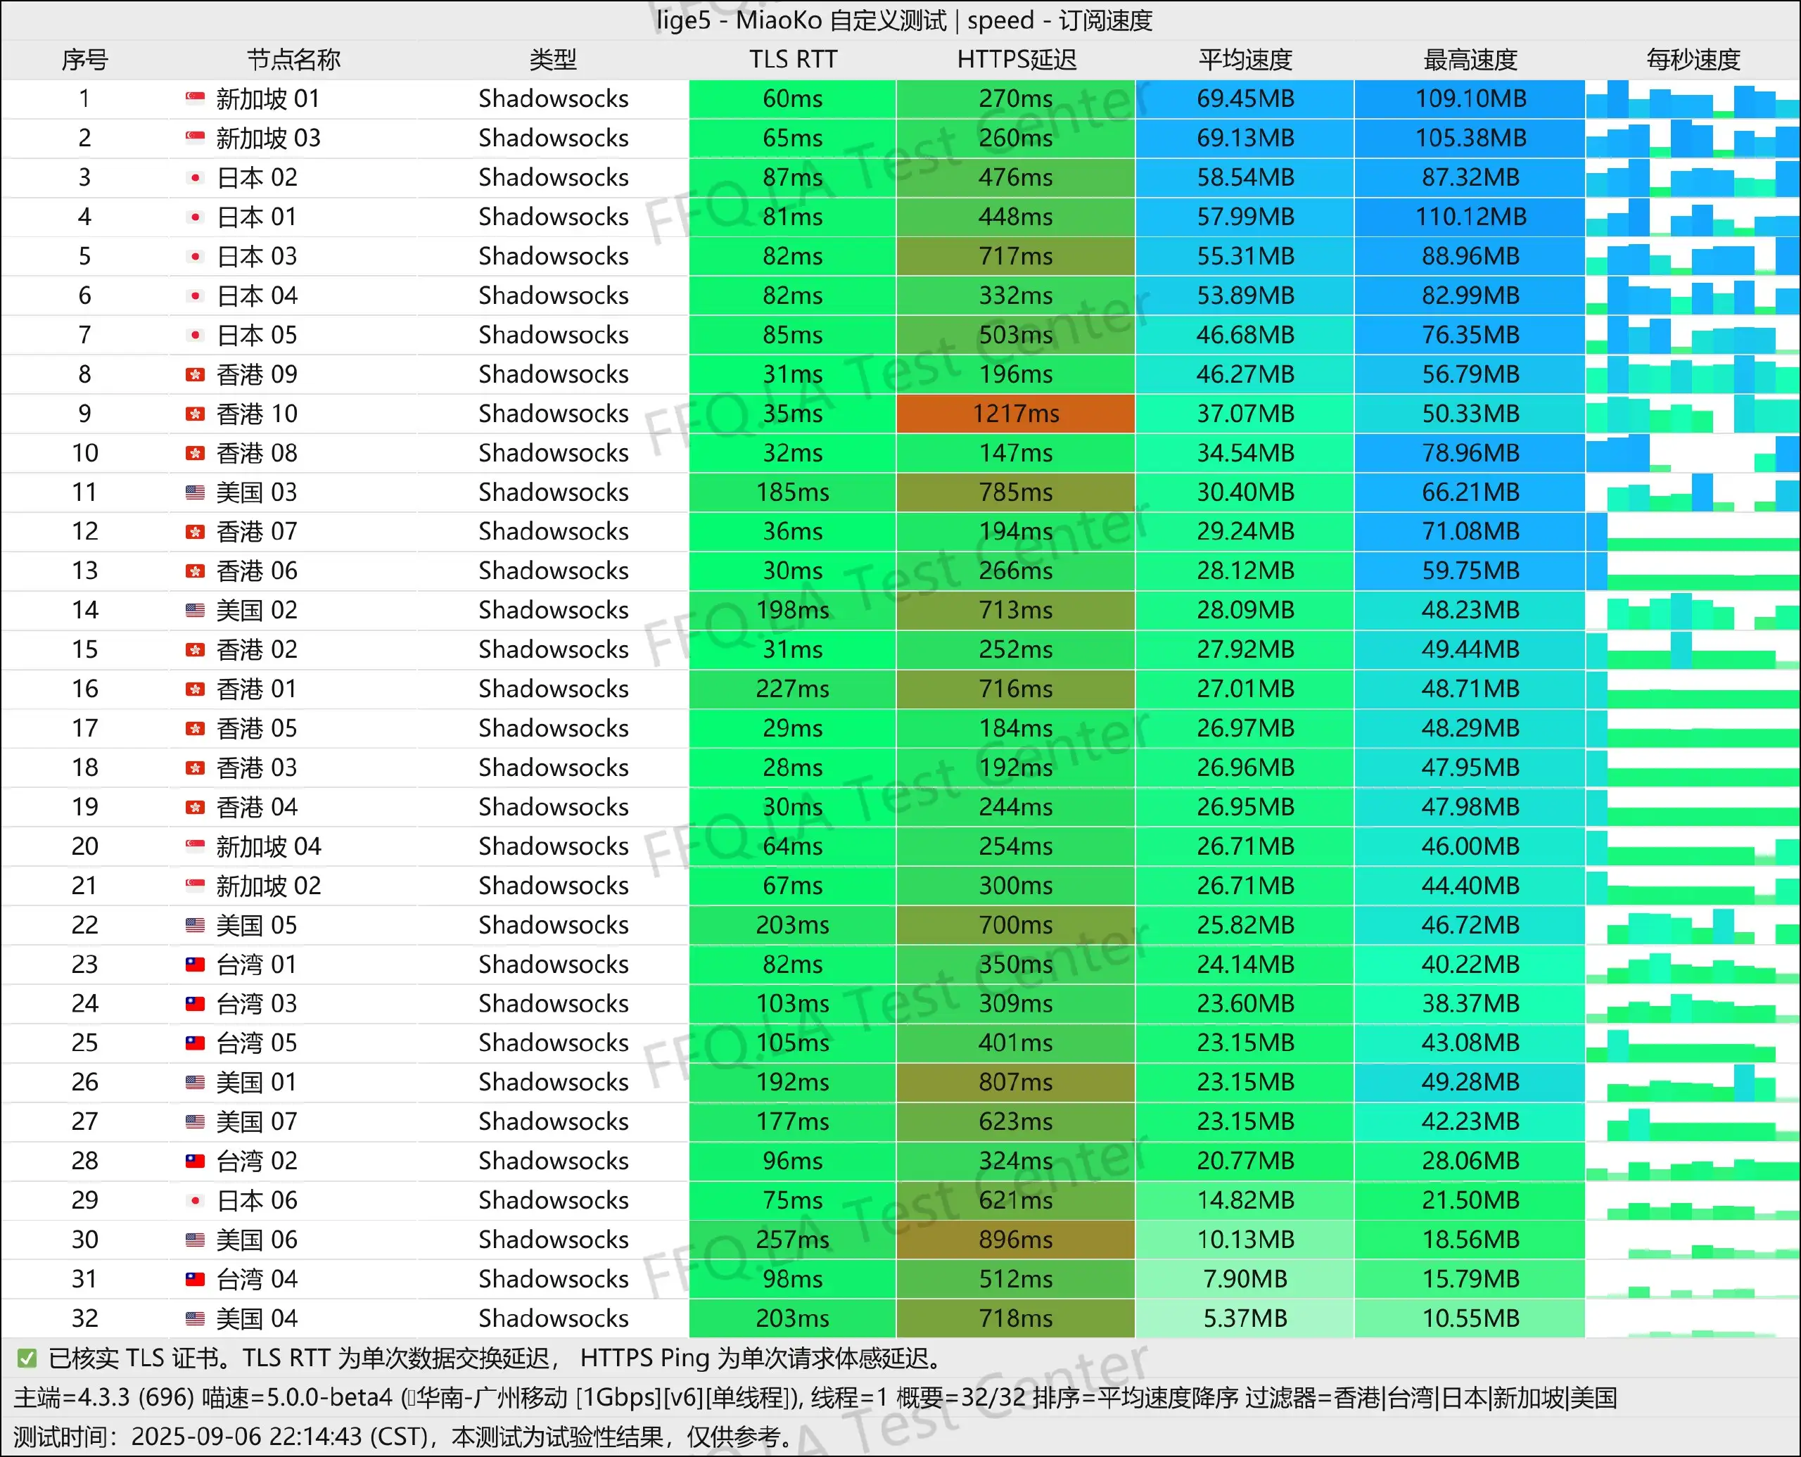Click the Taiwan flag beside 台湾 01
The width and height of the screenshot is (1801, 1457).
click(195, 965)
